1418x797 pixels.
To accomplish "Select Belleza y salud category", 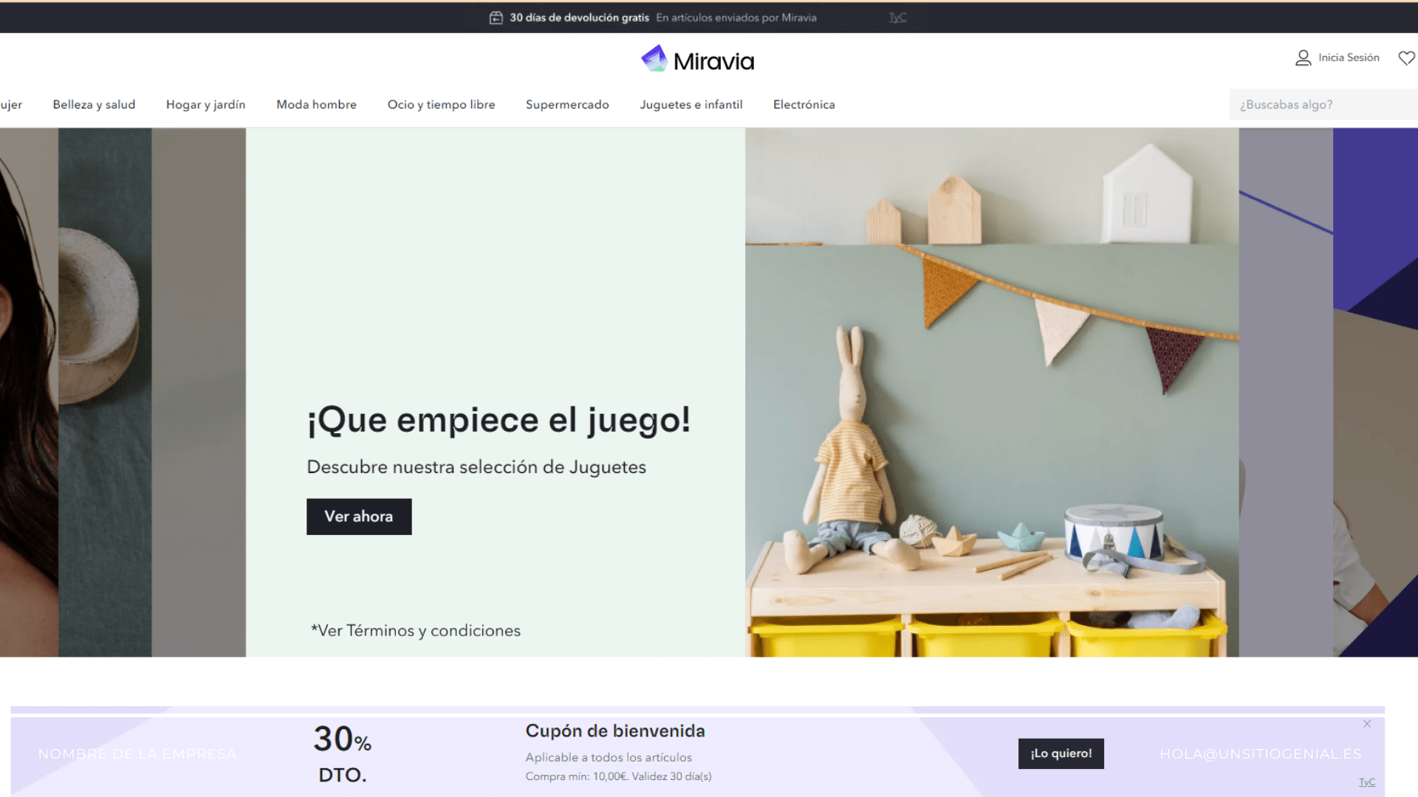I will point(94,105).
